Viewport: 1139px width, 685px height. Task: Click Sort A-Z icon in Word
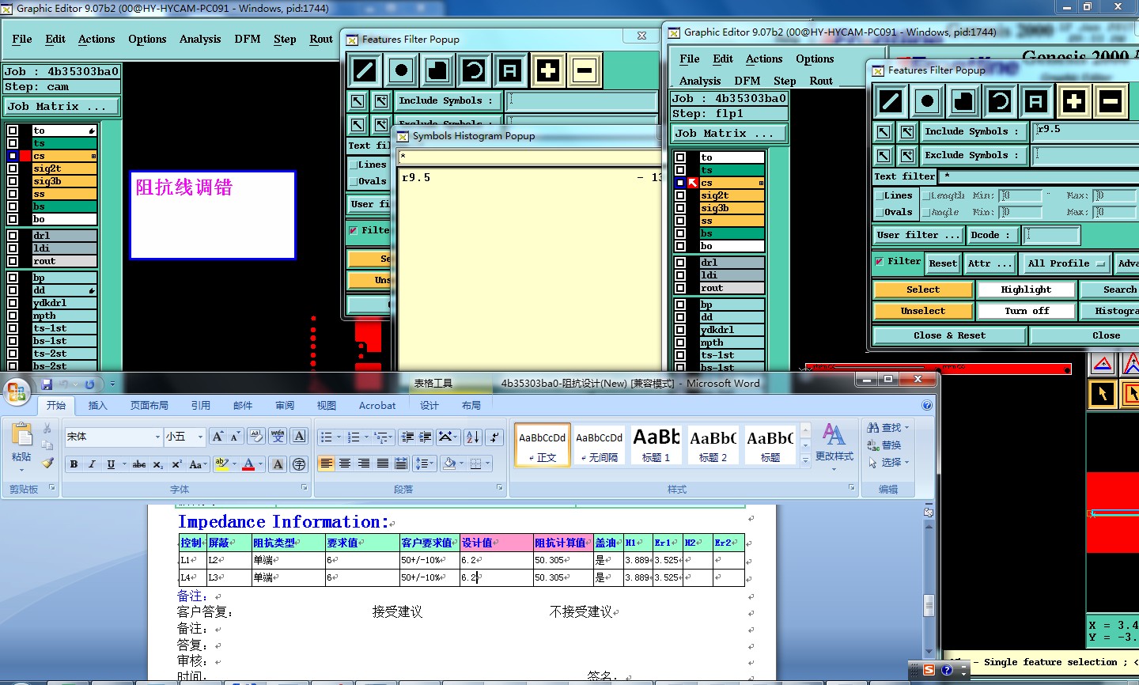pos(473,437)
